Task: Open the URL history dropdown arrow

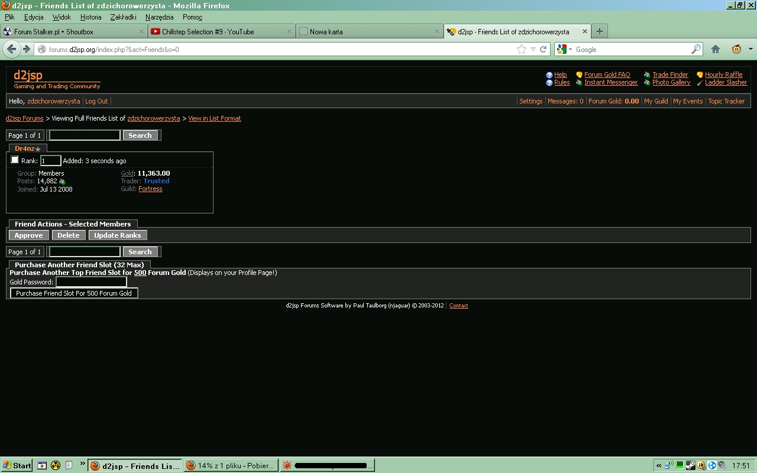Action: click(533, 50)
